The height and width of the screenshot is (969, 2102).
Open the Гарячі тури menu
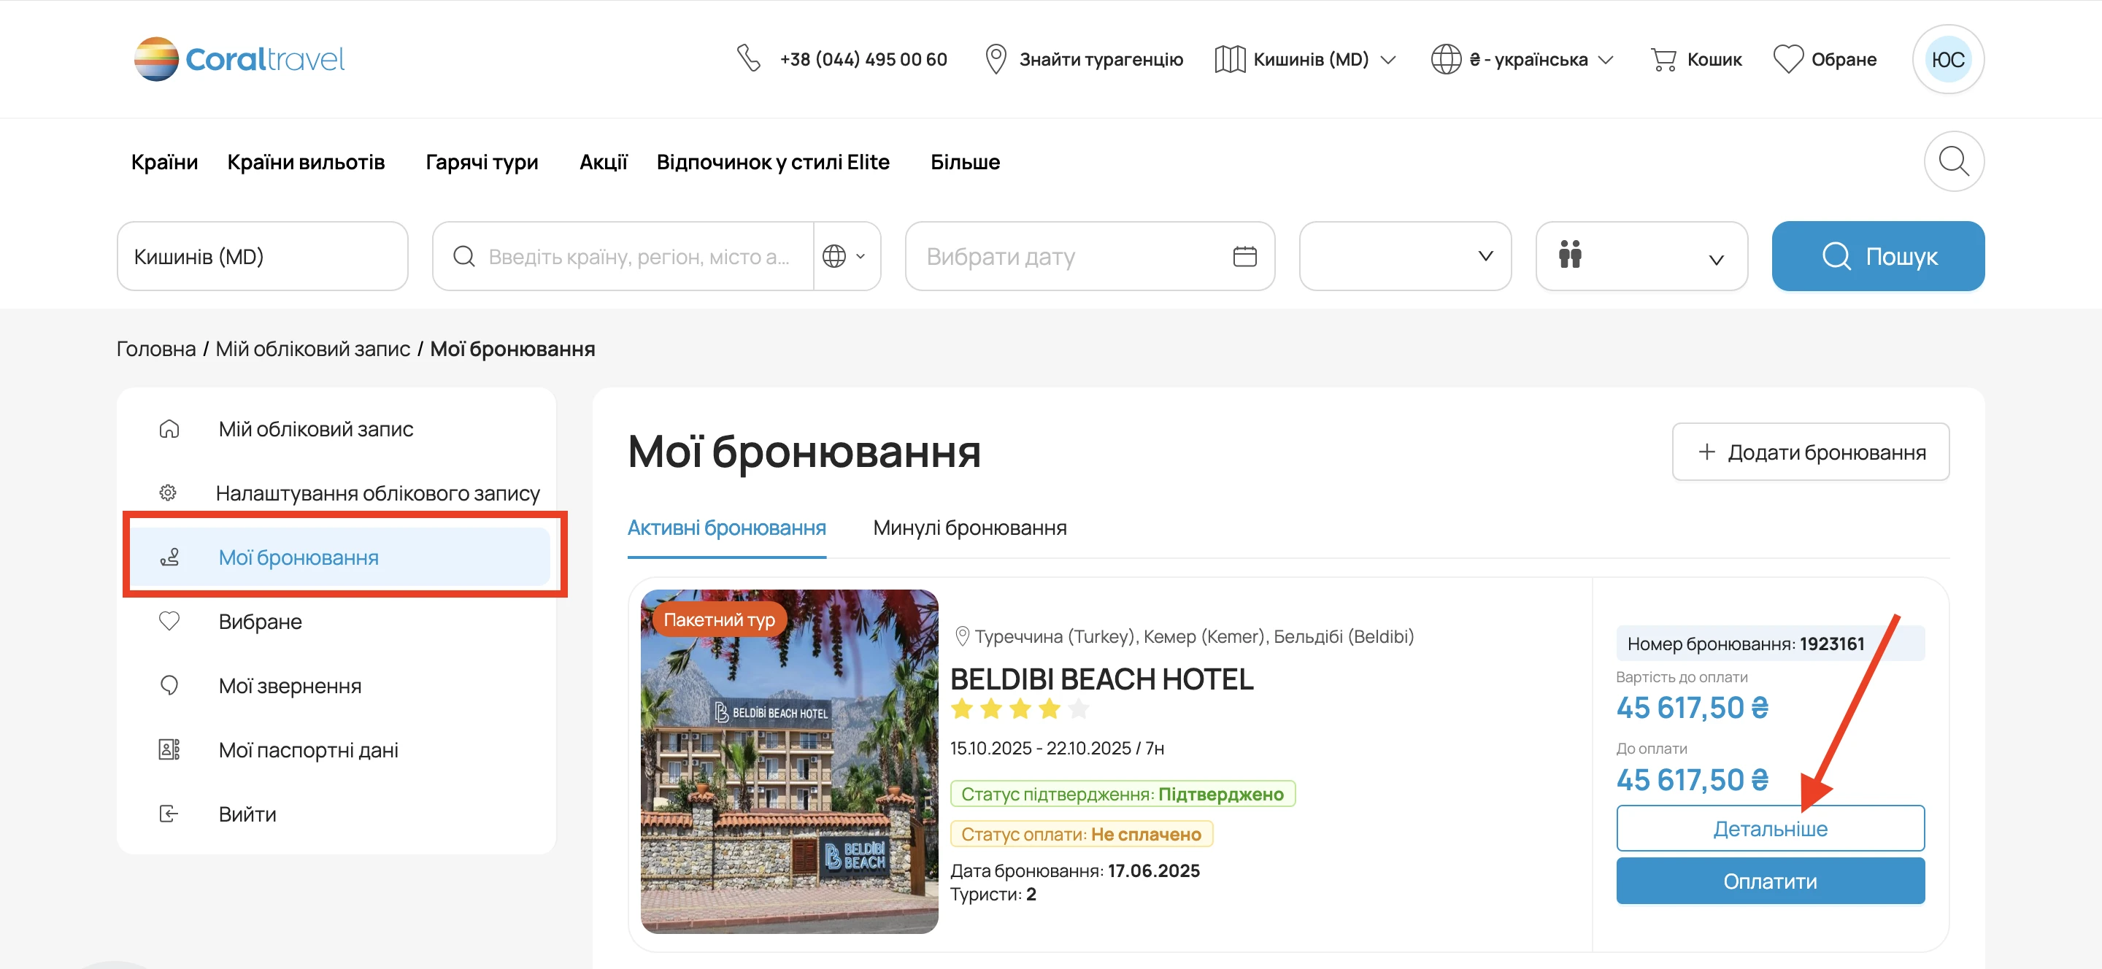(x=482, y=161)
